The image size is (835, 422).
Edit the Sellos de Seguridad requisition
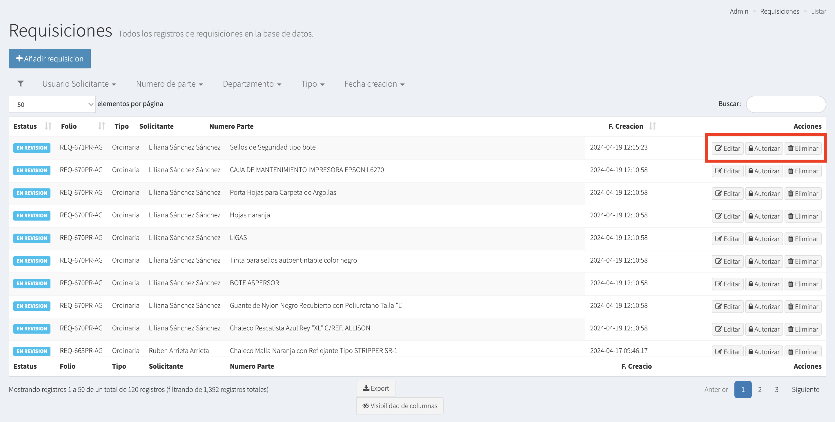[727, 148]
